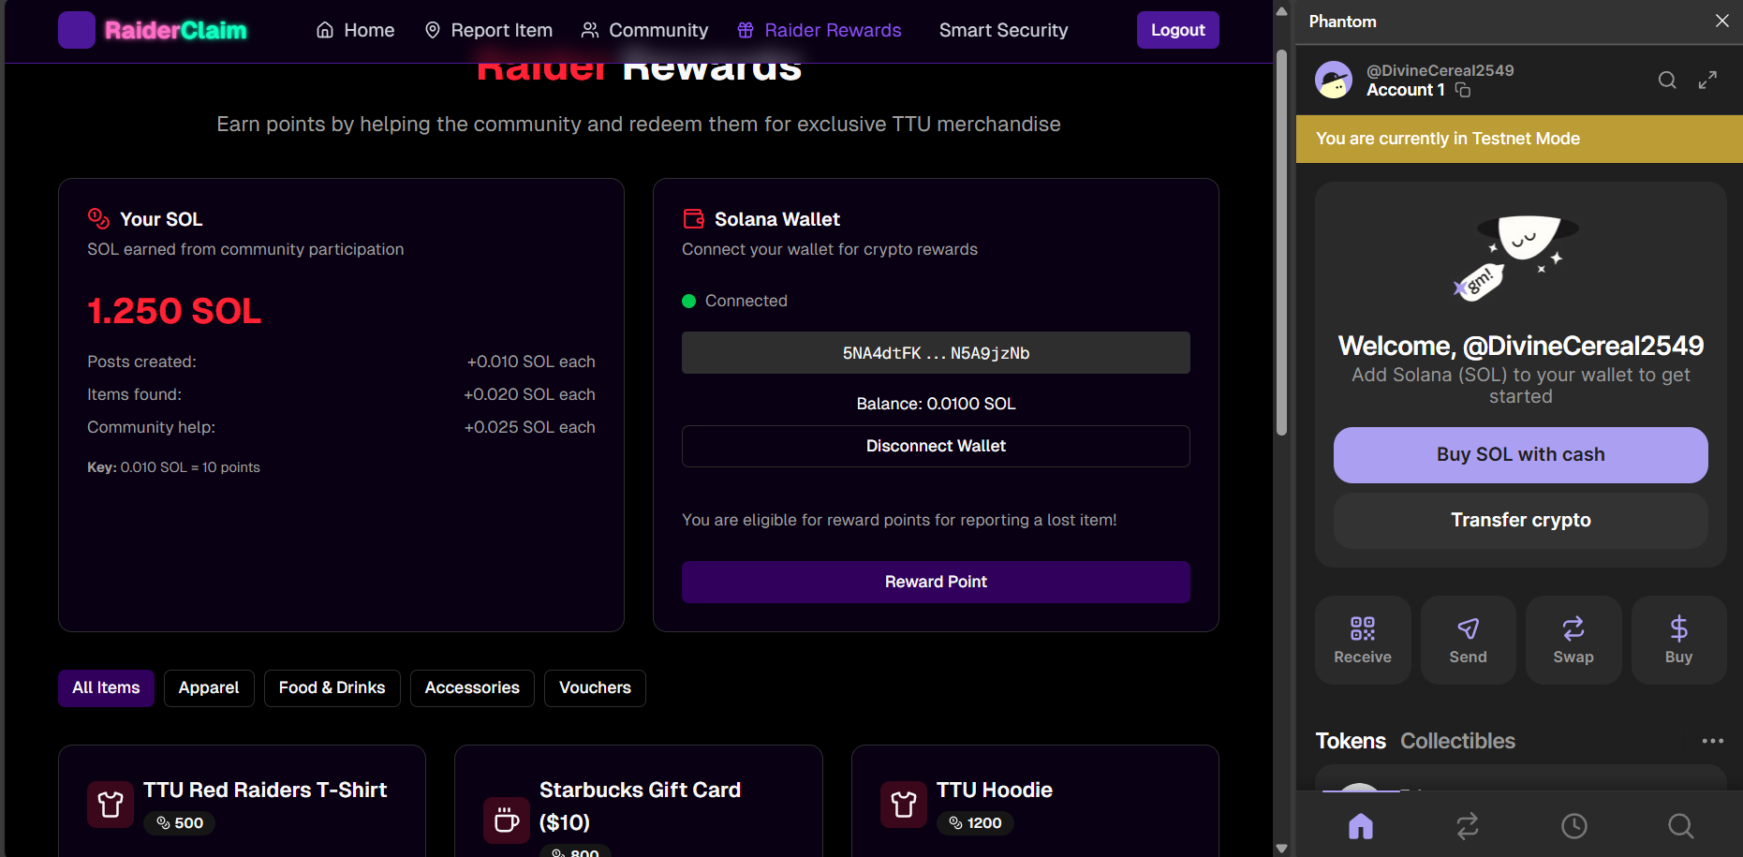The height and width of the screenshot is (857, 1743).
Task: Log out of RaiderClaim
Action: 1178,30
